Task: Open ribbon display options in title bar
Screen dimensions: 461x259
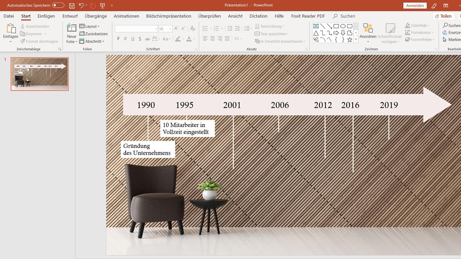Action: pos(446,5)
